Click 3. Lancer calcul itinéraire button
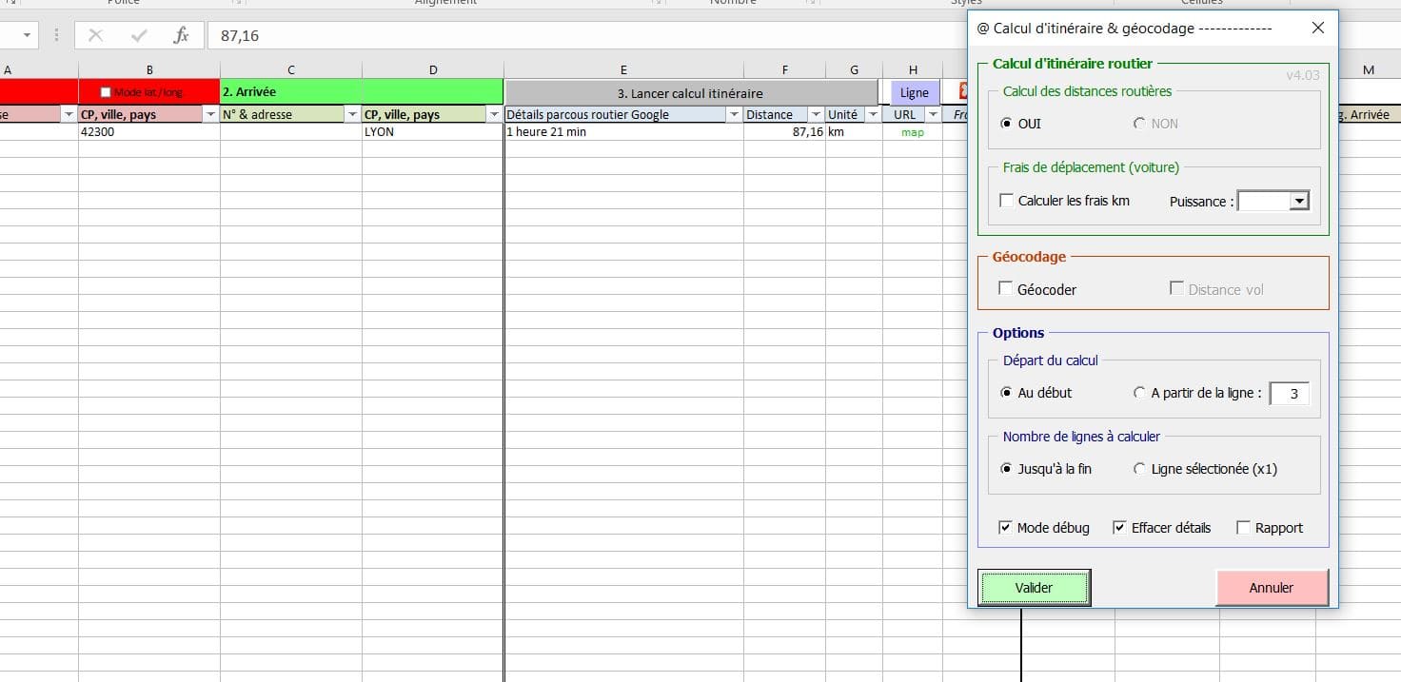This screenshot has width=1401, height=682. coord(690,93)
